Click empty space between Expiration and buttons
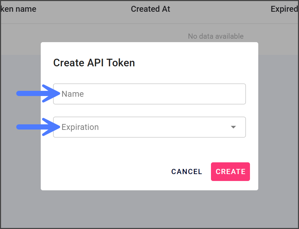This screenshot has width=299, height=229. [149, 150]
